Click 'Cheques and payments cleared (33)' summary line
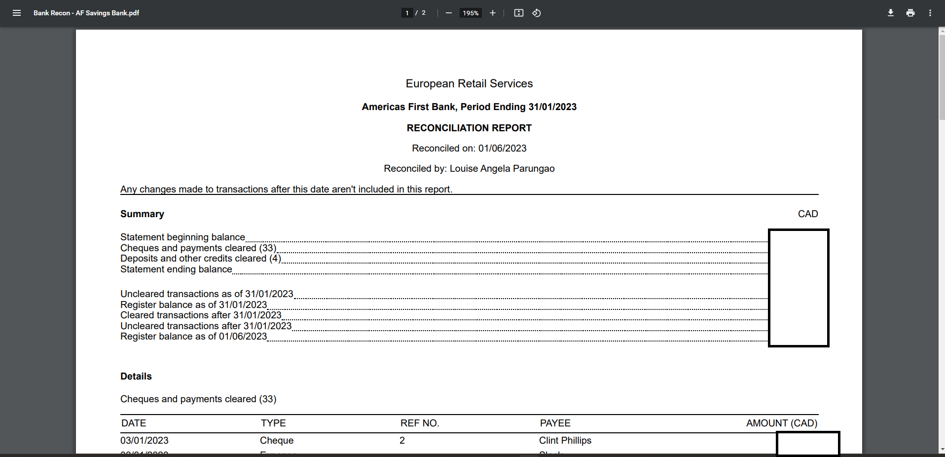The height and width of the screenshot is (457, 945). (x=198, y=248)
